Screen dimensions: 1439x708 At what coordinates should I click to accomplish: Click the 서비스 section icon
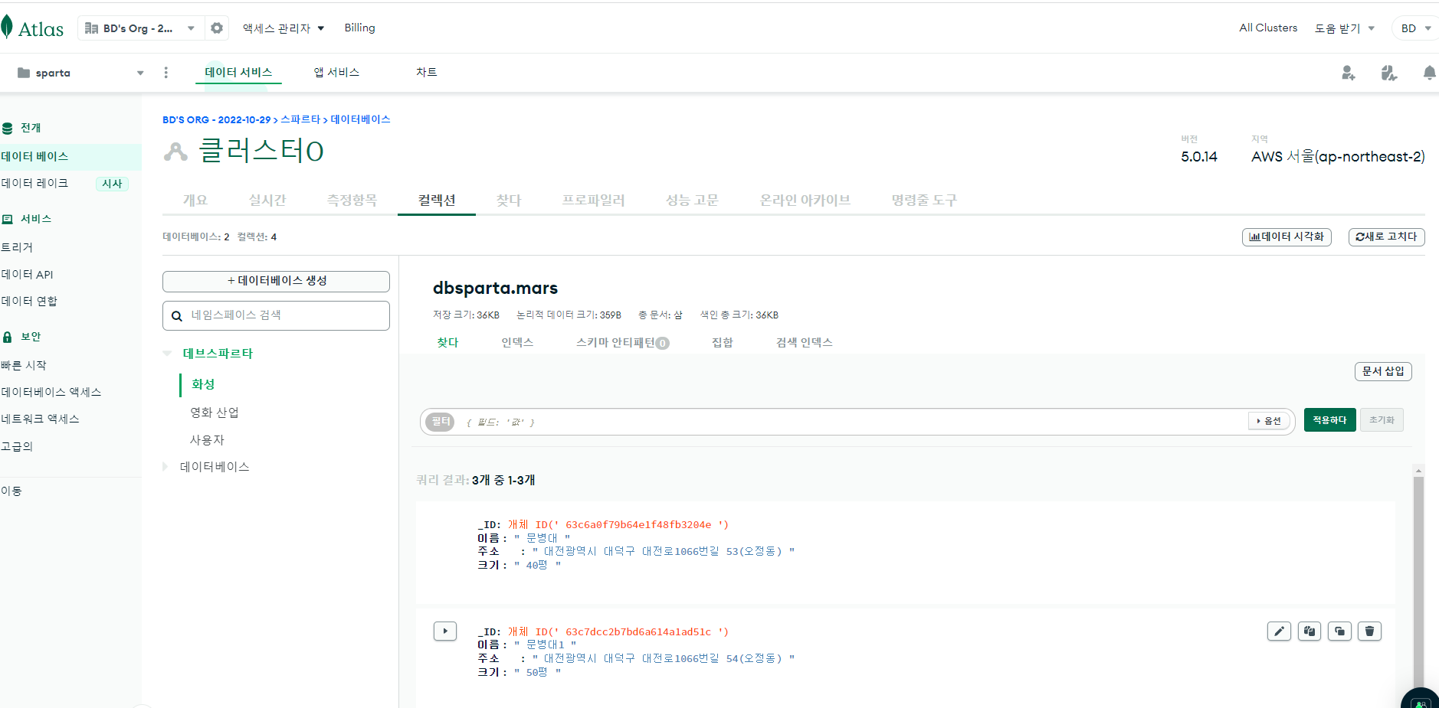pyautogui.click(x=8, y=219)
